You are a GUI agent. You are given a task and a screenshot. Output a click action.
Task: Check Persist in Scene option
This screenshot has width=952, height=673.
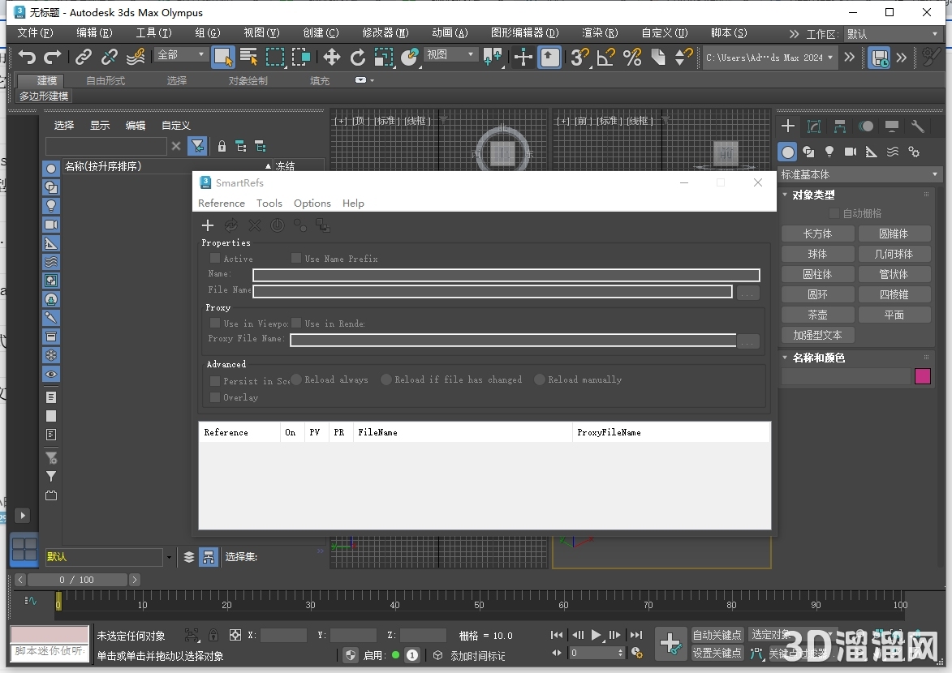[215, 380]
